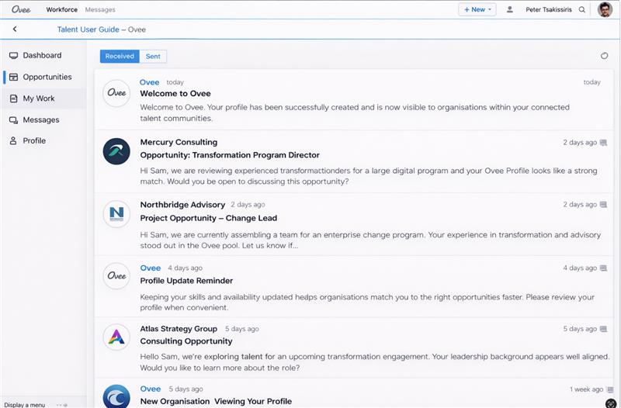Open the Transformation Program Director opportunity message
The width and height of the screenshot is (621, 408).
tap(230, 155)
